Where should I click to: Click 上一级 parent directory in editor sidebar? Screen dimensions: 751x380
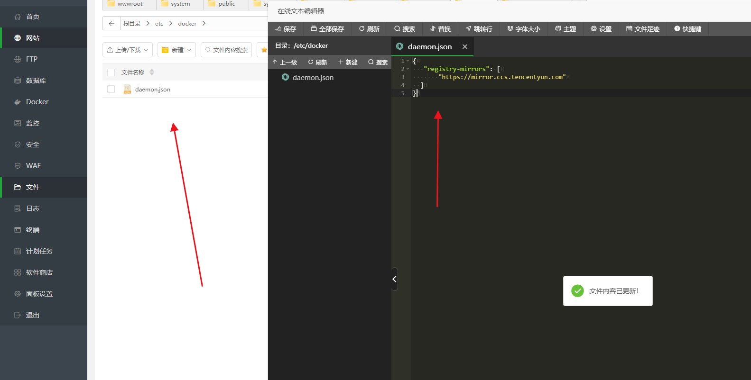(x=285, y=62)
